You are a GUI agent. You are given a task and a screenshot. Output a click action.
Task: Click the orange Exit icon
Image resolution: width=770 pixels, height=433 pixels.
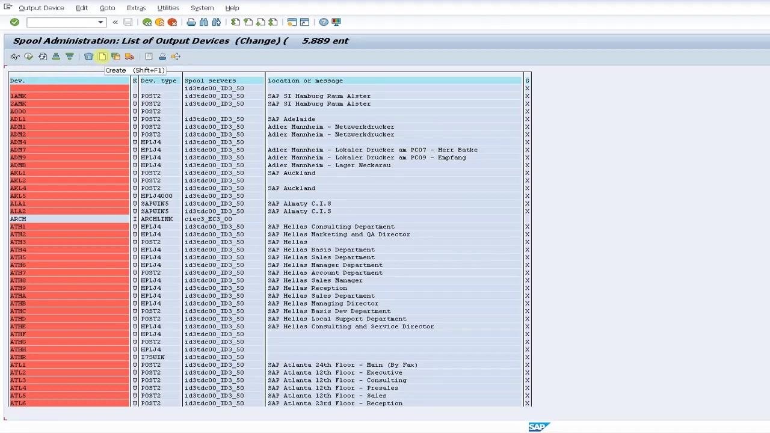[x=159, y=22]
